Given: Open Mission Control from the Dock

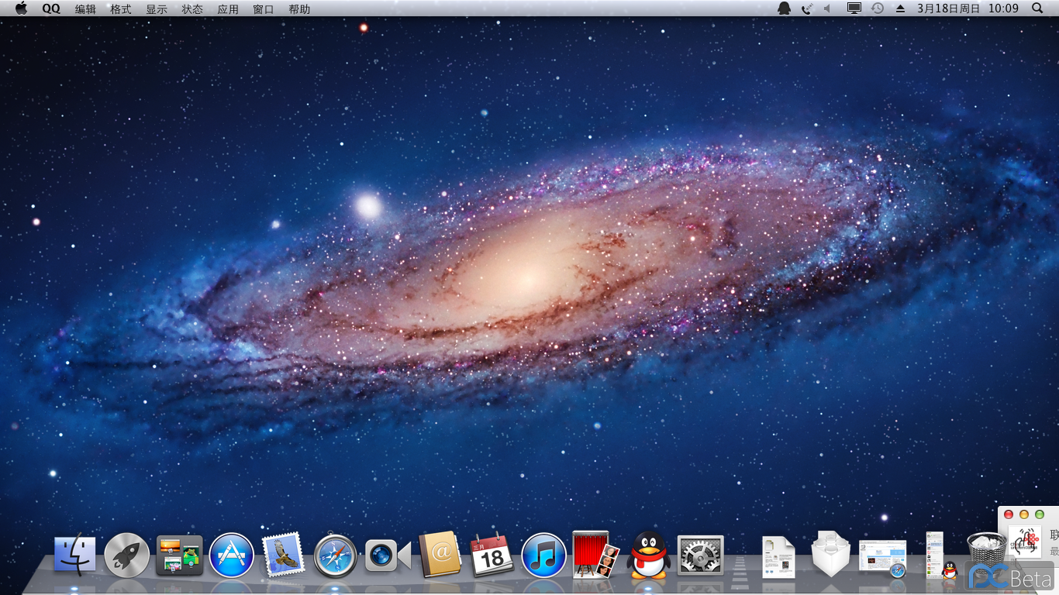Looking at the screenshot, I should pos(179,555).
